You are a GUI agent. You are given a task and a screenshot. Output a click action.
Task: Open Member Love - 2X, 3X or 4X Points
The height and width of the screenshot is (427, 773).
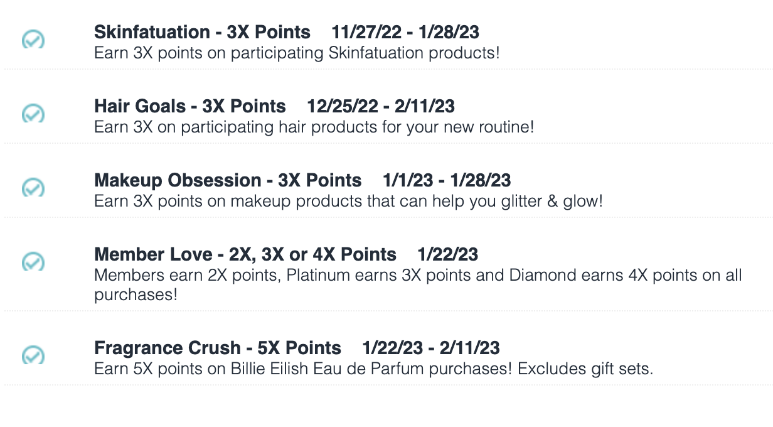point(245,254)
